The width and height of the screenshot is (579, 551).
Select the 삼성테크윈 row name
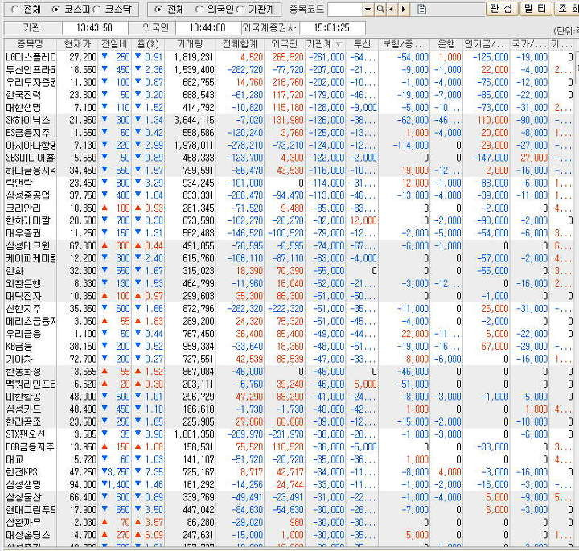pos(27,245)
